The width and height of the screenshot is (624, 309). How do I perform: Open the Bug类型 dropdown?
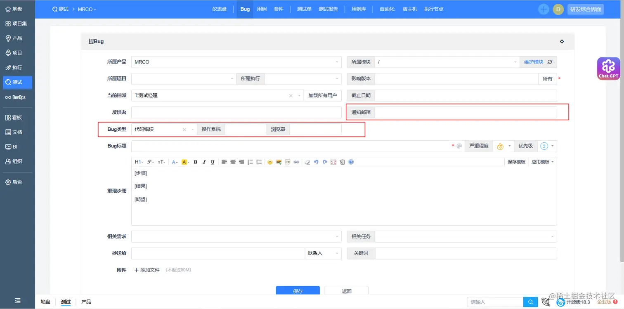(x=164, y=129)
